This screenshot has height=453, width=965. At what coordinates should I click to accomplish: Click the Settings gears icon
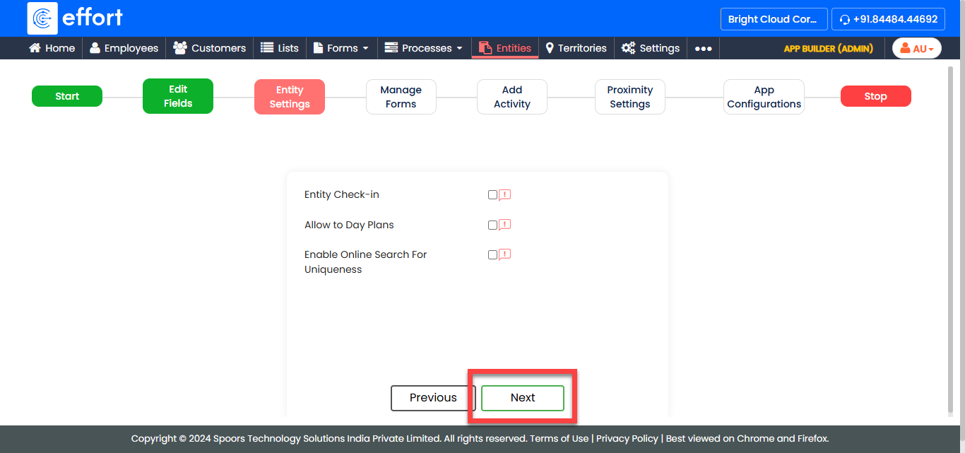[x=628, y=48]
